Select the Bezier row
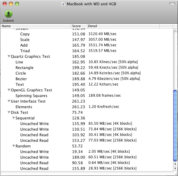Viewport: 178px width, 176px height. [x=87, y=79]
